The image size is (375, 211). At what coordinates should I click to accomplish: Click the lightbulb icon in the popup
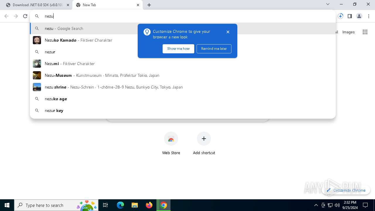(147, 32)
